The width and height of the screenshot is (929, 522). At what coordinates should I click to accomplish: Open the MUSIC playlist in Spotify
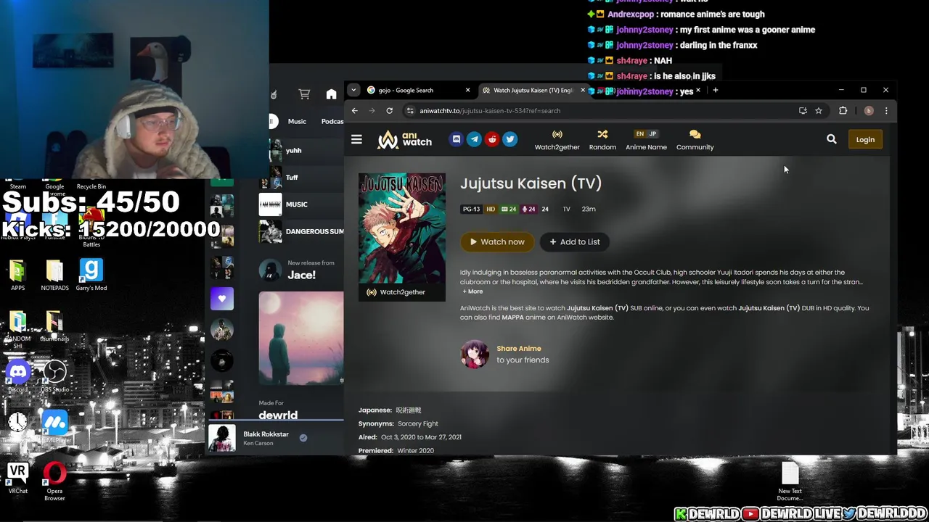click(301, 204)
